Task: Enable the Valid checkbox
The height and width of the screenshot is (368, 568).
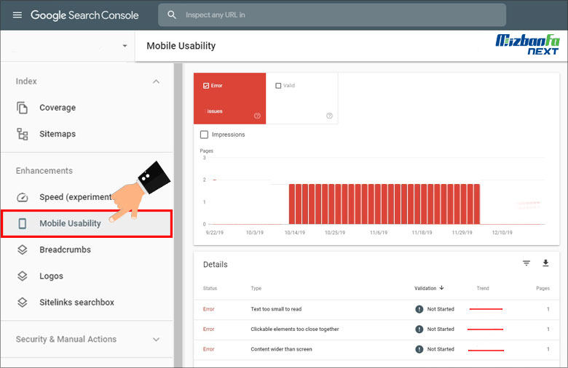Action: click(x=278, y=86)
